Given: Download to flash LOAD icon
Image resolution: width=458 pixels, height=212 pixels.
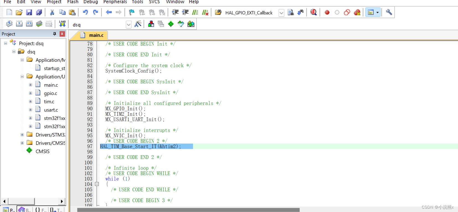Looking at the screenshot, I should pyautogui.click(x=62, y=24).
